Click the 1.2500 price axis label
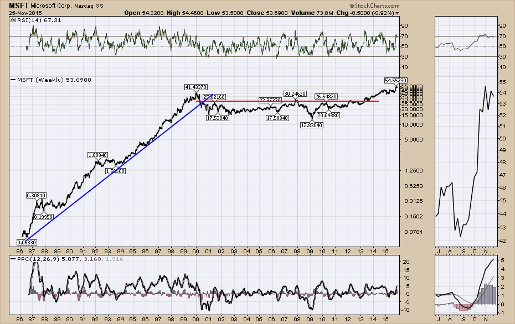 [x=414, y=170]
